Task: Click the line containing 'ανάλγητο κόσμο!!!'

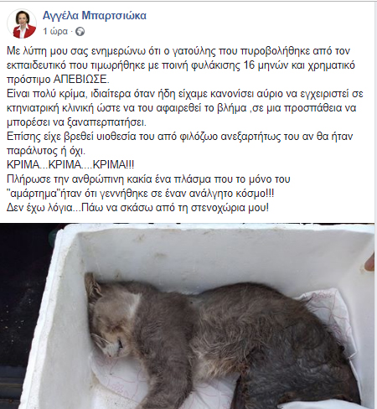Action: pos(141,194)
